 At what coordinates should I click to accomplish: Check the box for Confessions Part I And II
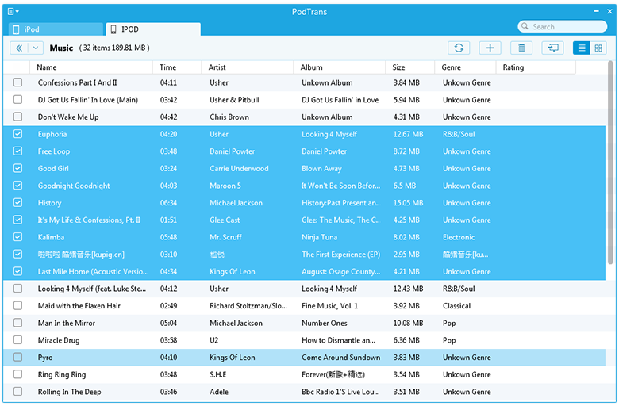pos(17,82)
